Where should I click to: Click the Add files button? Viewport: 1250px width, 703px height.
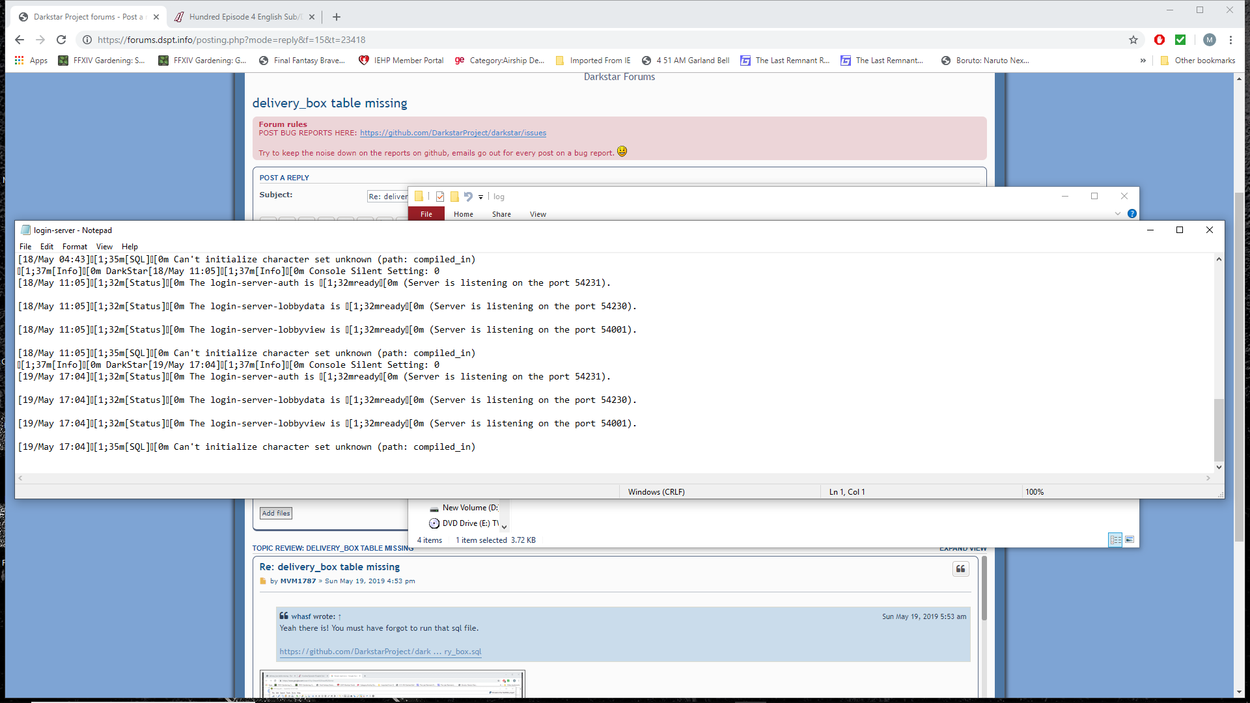(275, 513)
